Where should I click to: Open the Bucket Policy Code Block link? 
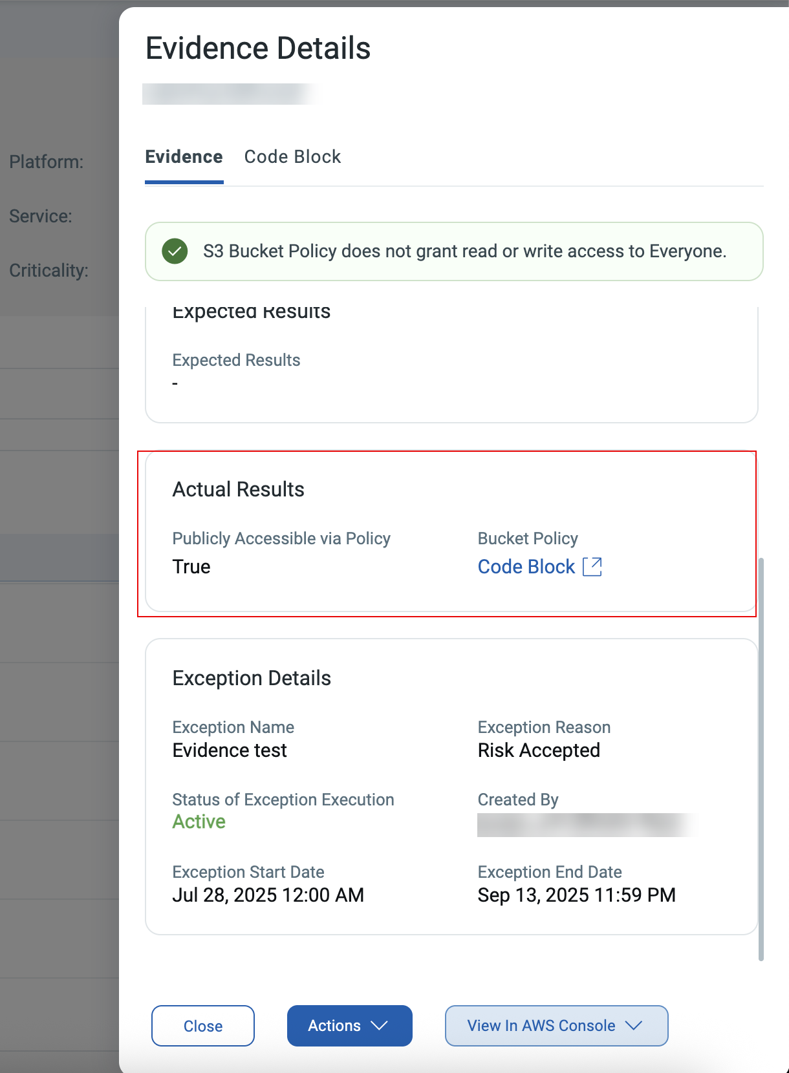point(526,567)
